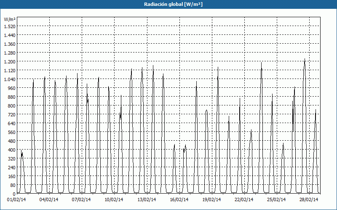Click the 880 y-axis value

tap(12, 97)
